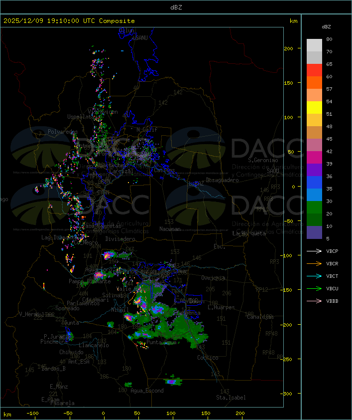This screenshot has width=352, height=420.
Task: Click the white VBCP arrow icon
Action: (314, 251)
